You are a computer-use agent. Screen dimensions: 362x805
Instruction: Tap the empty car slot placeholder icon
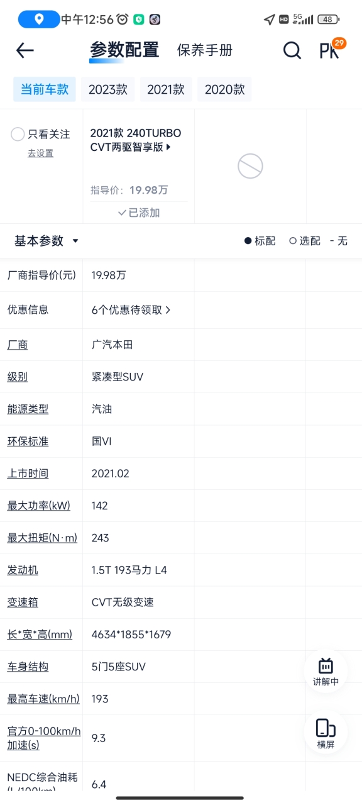[250, 166]
